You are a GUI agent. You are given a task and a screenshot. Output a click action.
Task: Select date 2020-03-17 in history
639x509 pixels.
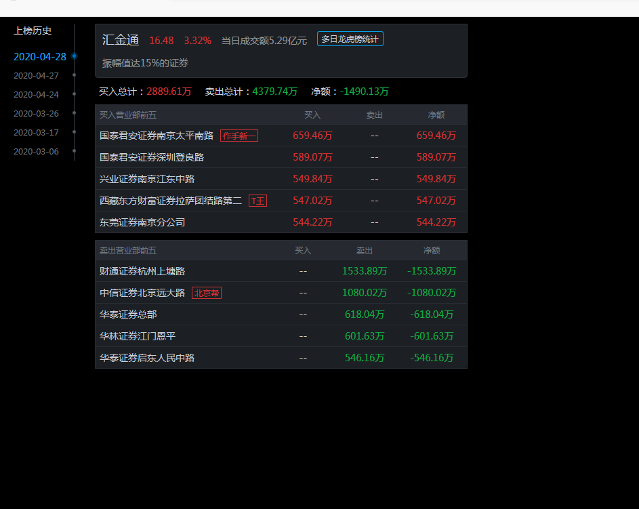click(x=36, y=132)
